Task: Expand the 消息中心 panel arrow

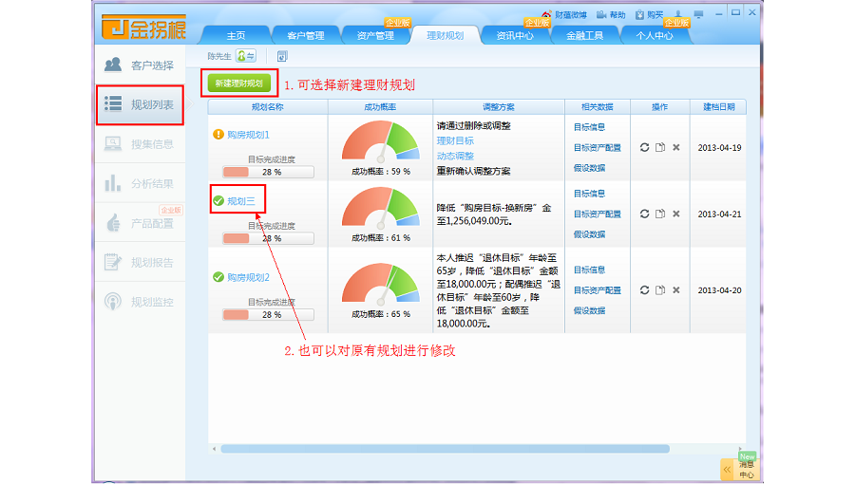Action: pos(728,469)
